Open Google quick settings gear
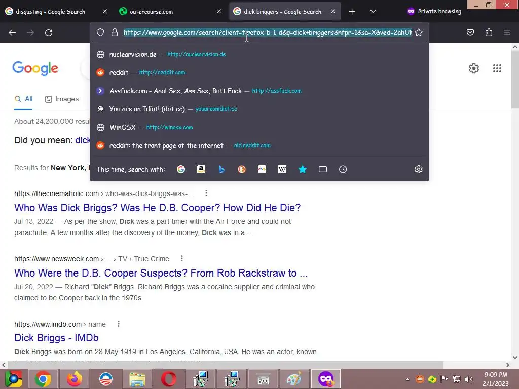 pos(474,68)
